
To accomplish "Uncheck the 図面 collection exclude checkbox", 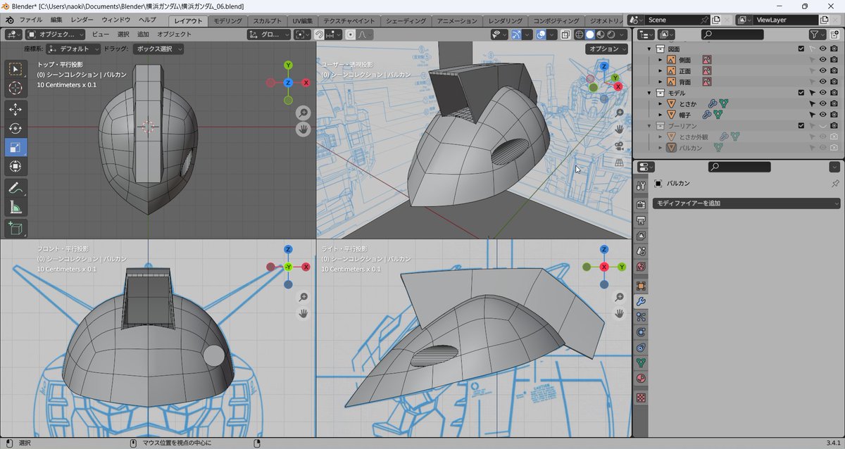I will tap(801, 49).
